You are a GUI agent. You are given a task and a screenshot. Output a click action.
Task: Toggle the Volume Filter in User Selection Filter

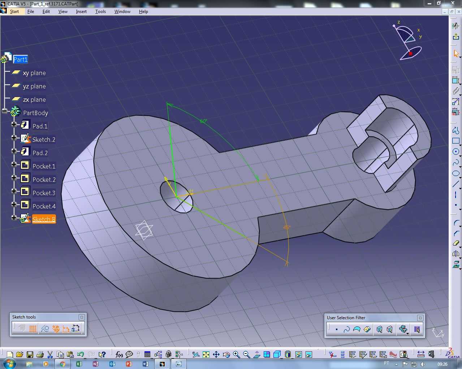coord(367,329)
